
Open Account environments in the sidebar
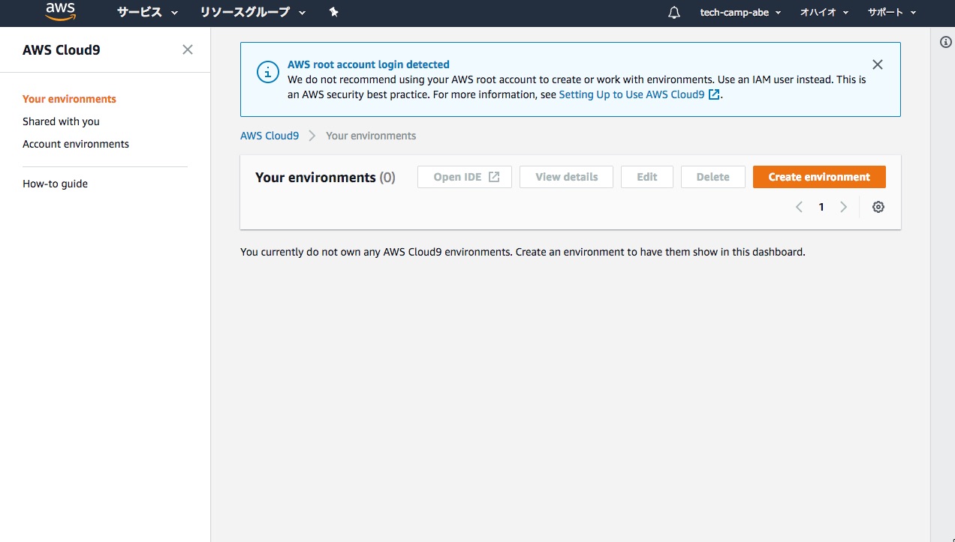tap(76, 144)
